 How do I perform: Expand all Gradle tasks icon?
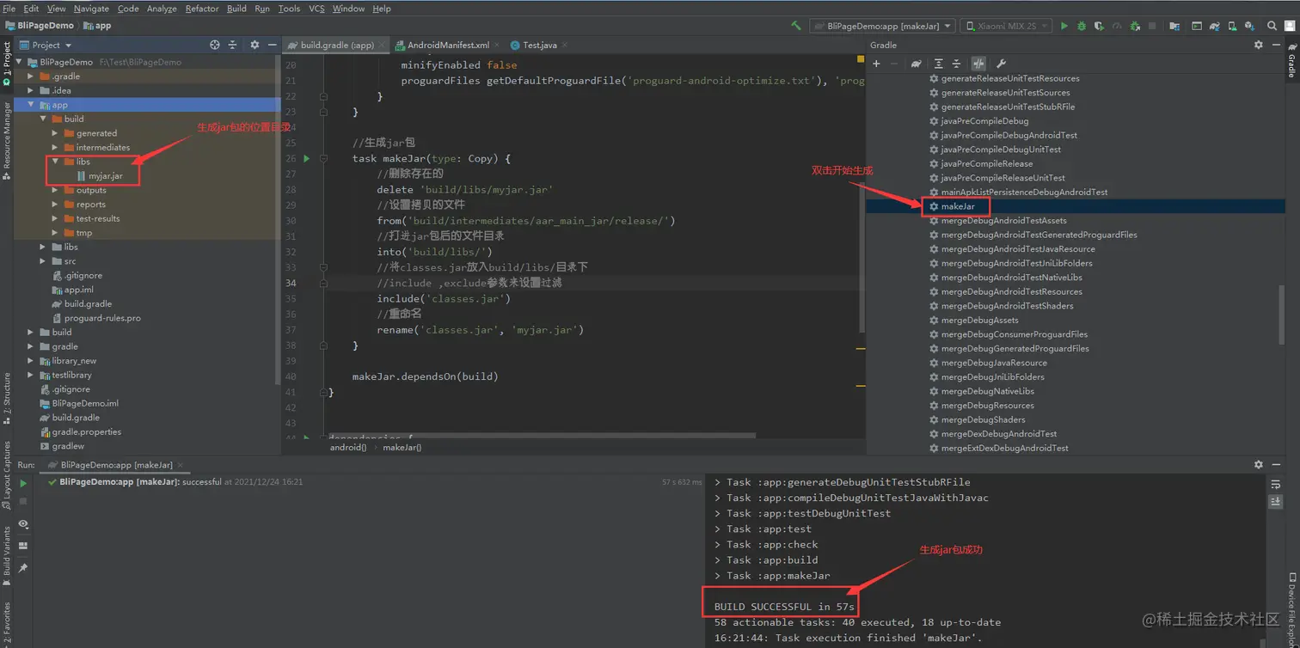(938, 64)
